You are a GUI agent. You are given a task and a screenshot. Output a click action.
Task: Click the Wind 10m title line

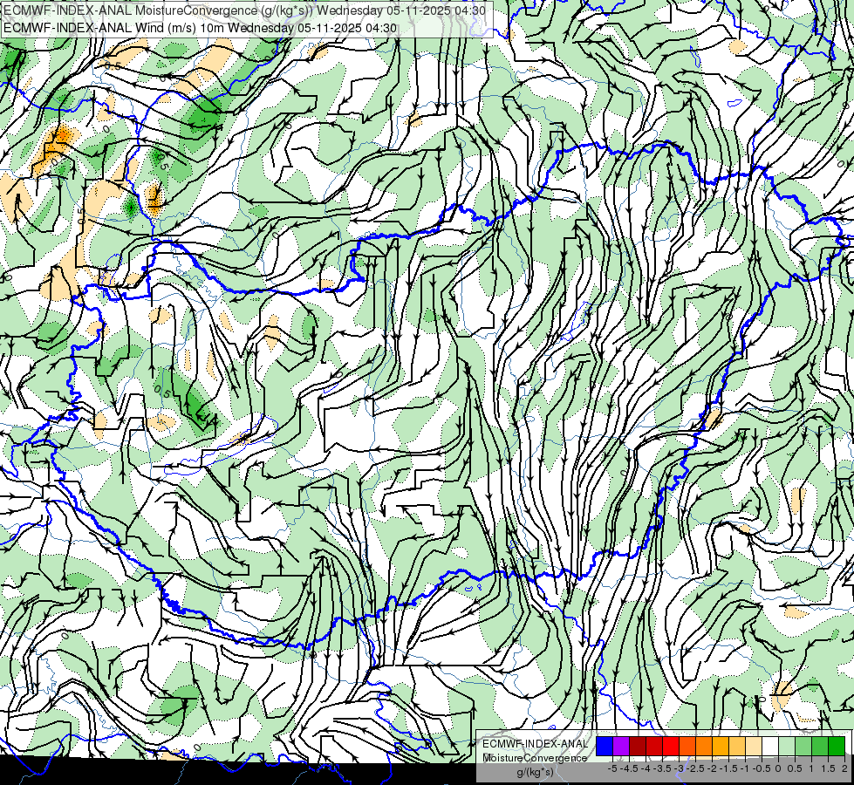point(200,28)
